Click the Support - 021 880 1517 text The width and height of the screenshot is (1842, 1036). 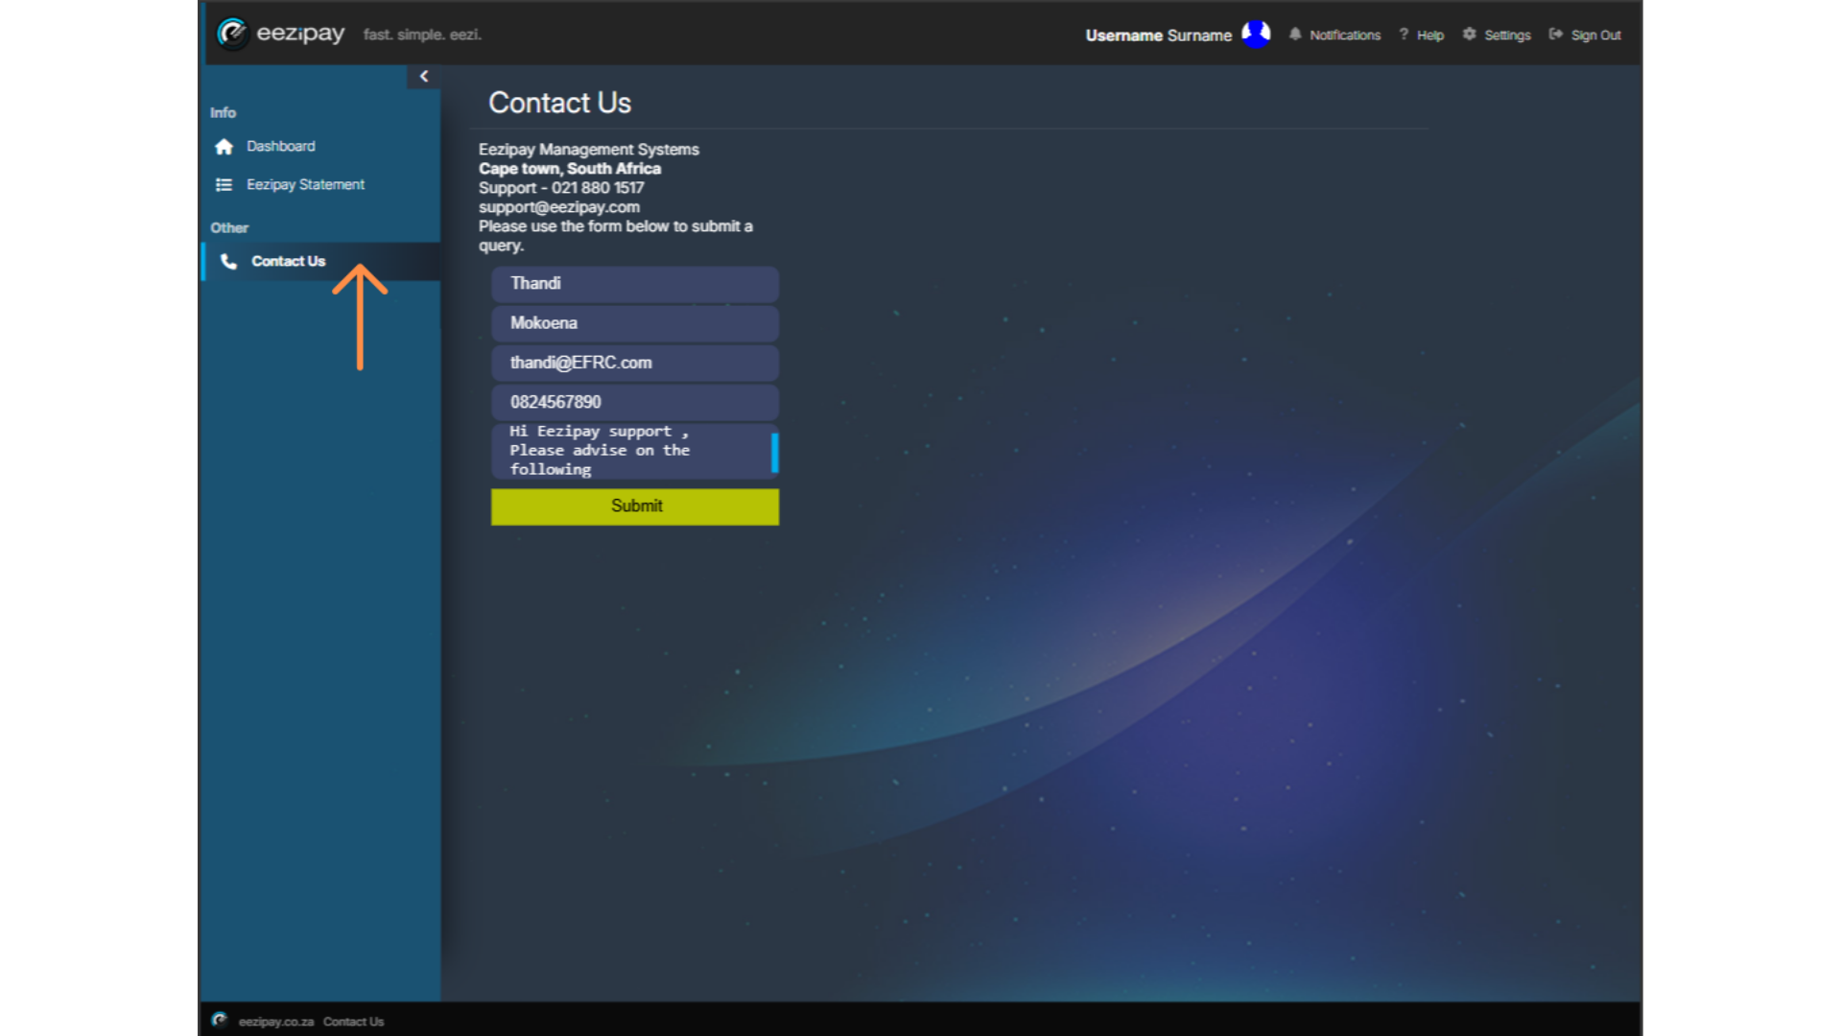[561, 188]
